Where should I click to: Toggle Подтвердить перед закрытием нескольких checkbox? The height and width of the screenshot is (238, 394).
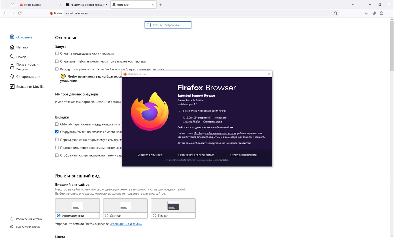pos(57,148)
